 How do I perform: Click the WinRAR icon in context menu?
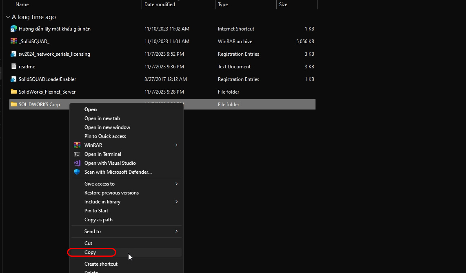click(x=77, y=145)
